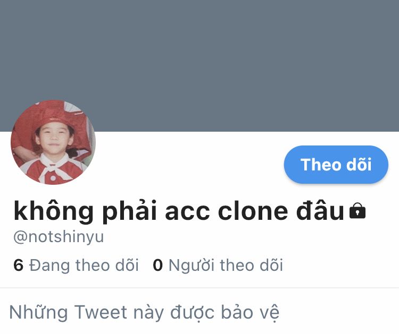Open the circular profile avatar photo
The height and width of the screenshot is (334, 399).
tap(53, 142)
